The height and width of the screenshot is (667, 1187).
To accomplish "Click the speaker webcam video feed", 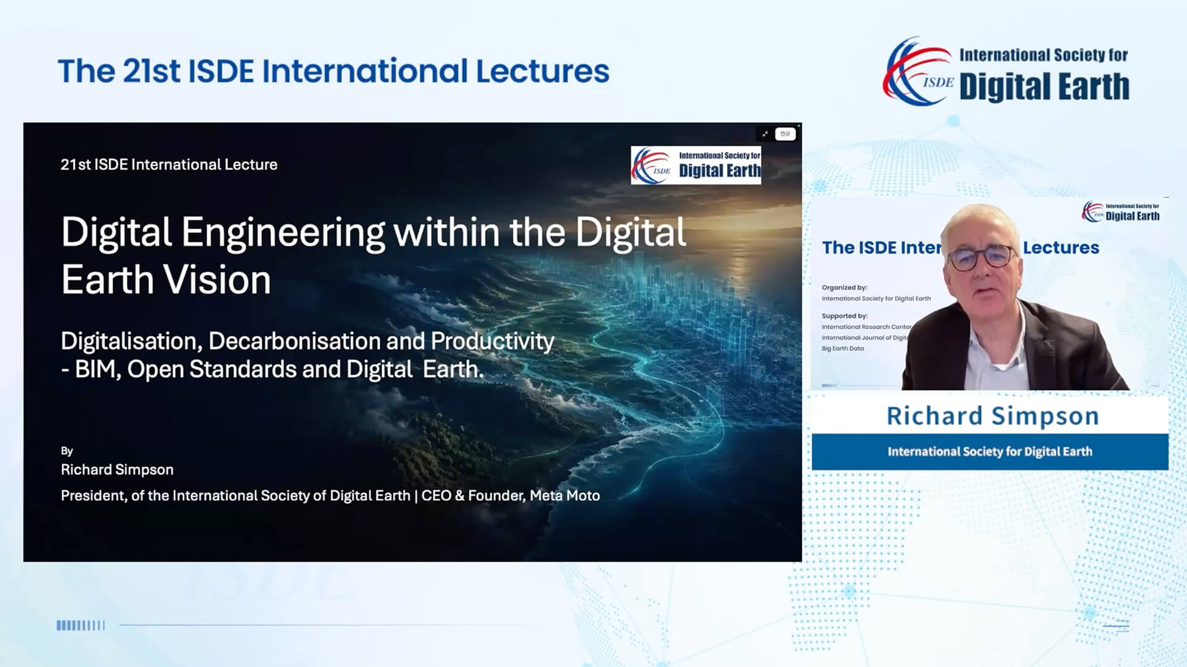I will pos(989,293).
